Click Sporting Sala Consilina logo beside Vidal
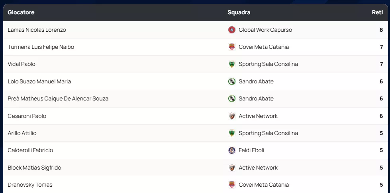 (x=231, y=64)
